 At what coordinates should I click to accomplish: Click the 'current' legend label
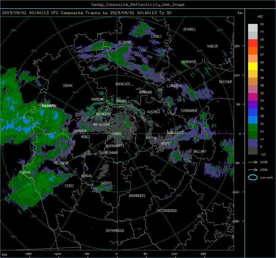266,178
